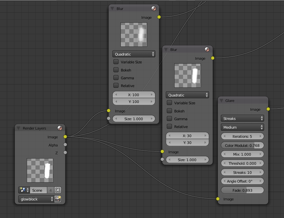Enable Gamma in the X: 30 Blur node
This screenshot has height=218, width=284.
pos(169,119)
